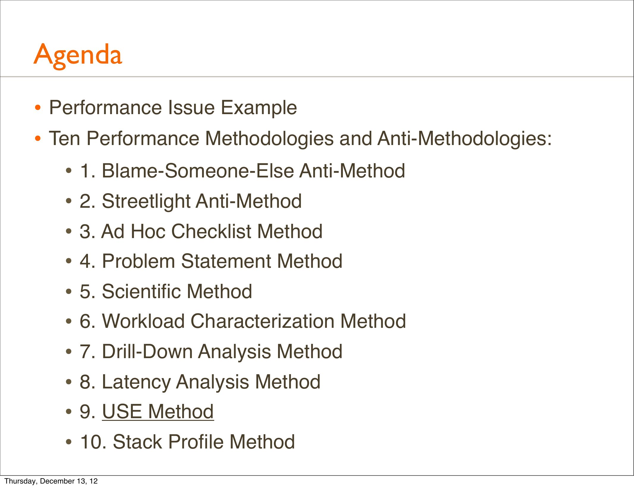
Task: Click the underlined USE Method link
Action: click(158, 412)
